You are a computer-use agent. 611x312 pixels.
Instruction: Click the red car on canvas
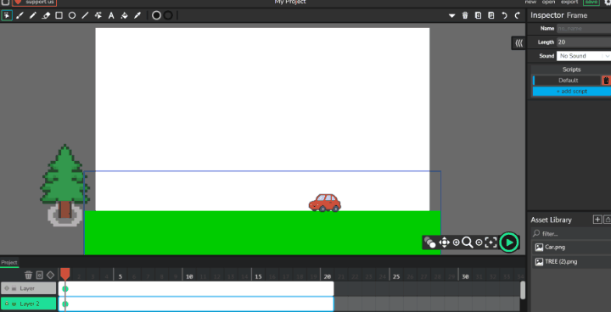click(325, 203)
